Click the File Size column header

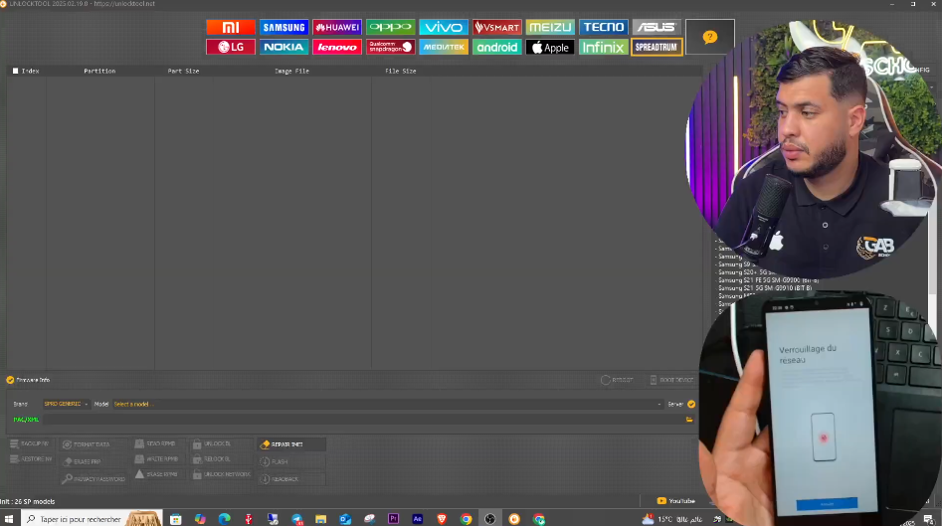tap(401, 71)
